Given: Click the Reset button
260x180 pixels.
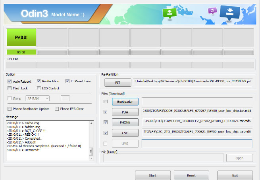Looking at the screenshot, I should (191, 175).
